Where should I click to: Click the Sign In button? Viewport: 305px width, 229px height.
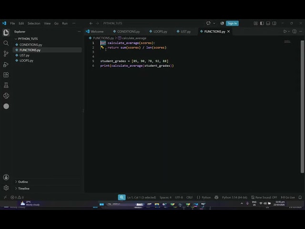[x=232, y=23]
